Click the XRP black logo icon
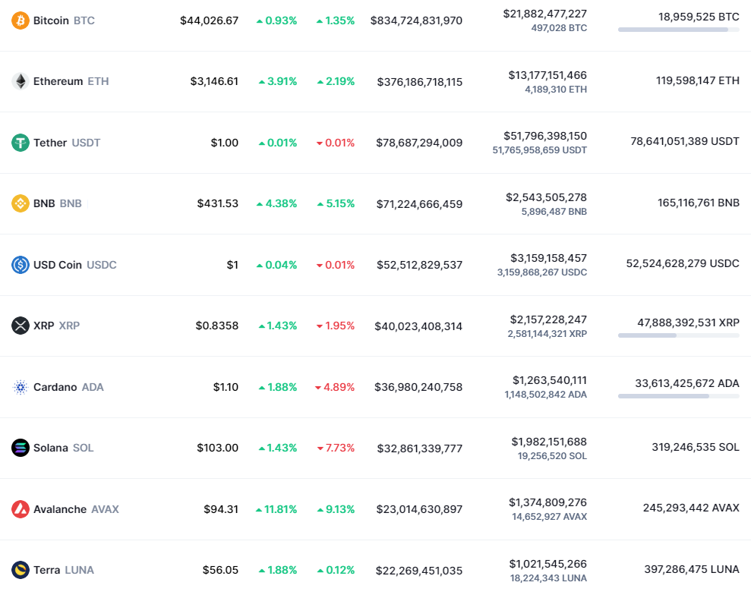Viewport: 751px width, 598px height. (20, 326)
